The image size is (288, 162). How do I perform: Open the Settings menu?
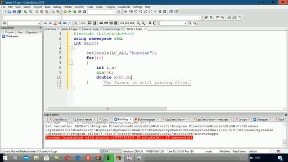coord(138,7)
